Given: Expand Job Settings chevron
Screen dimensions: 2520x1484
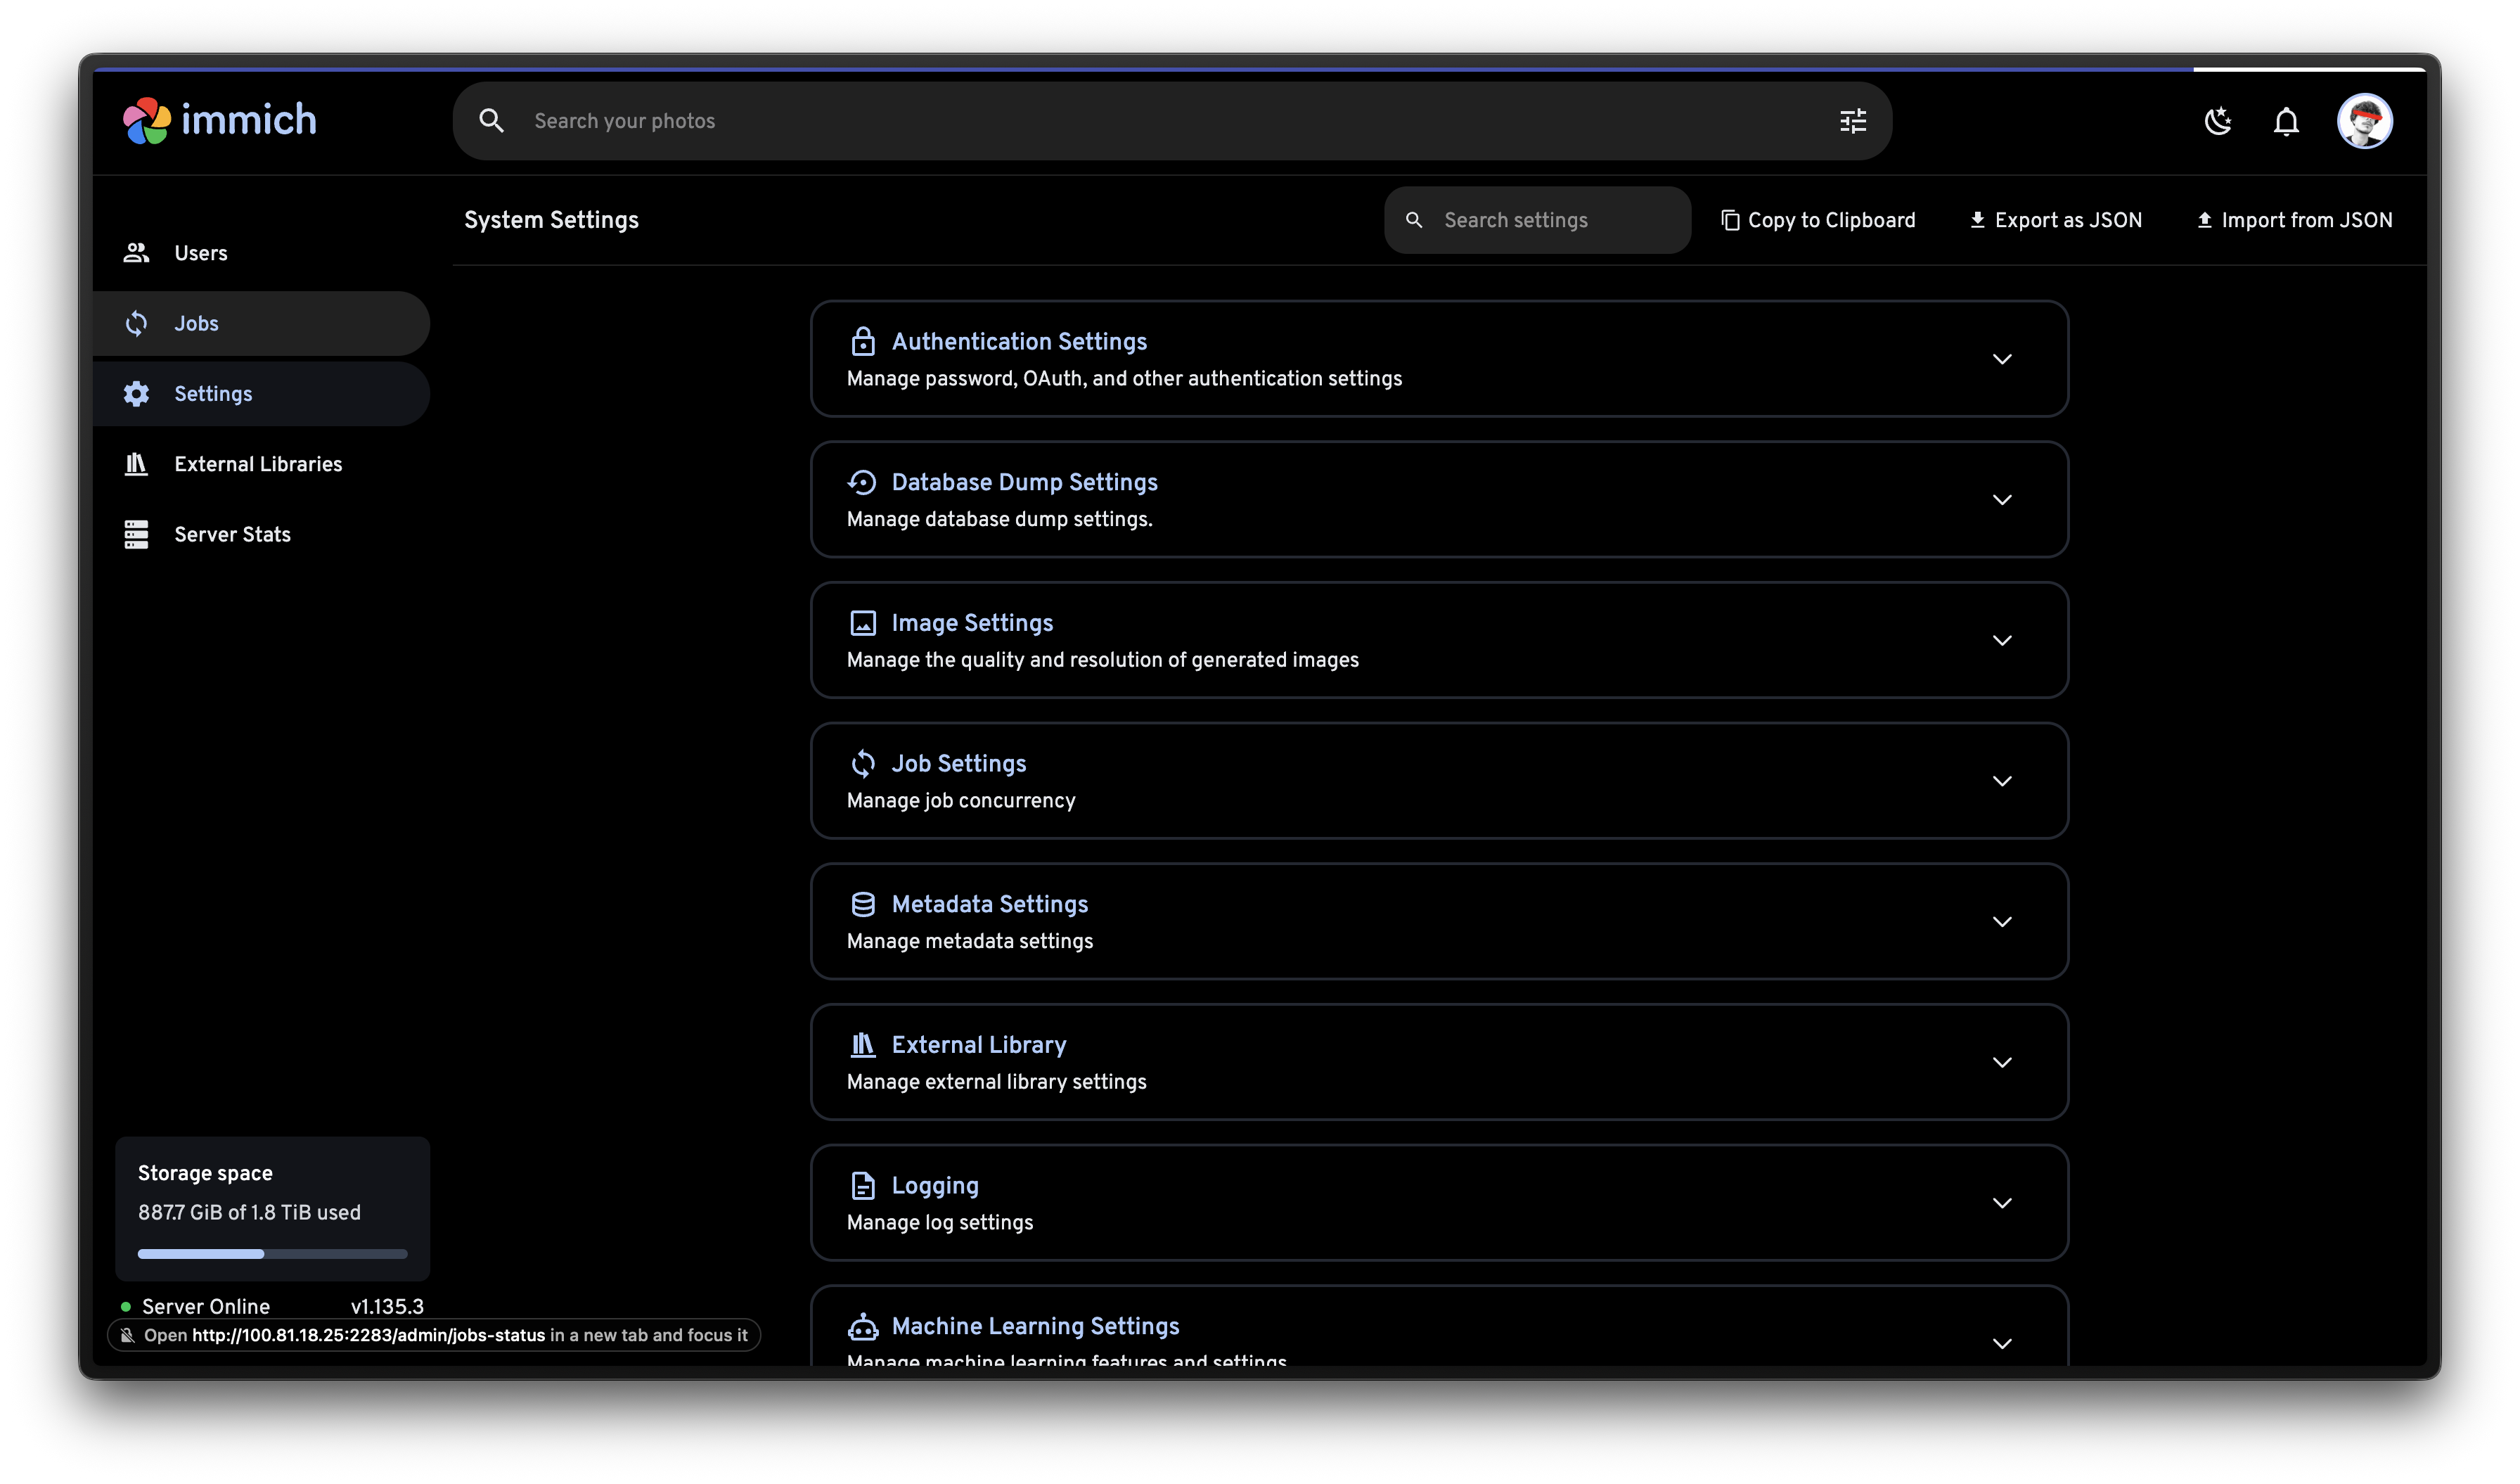Looking at the screenshot, I should (x=2001, y=781).
